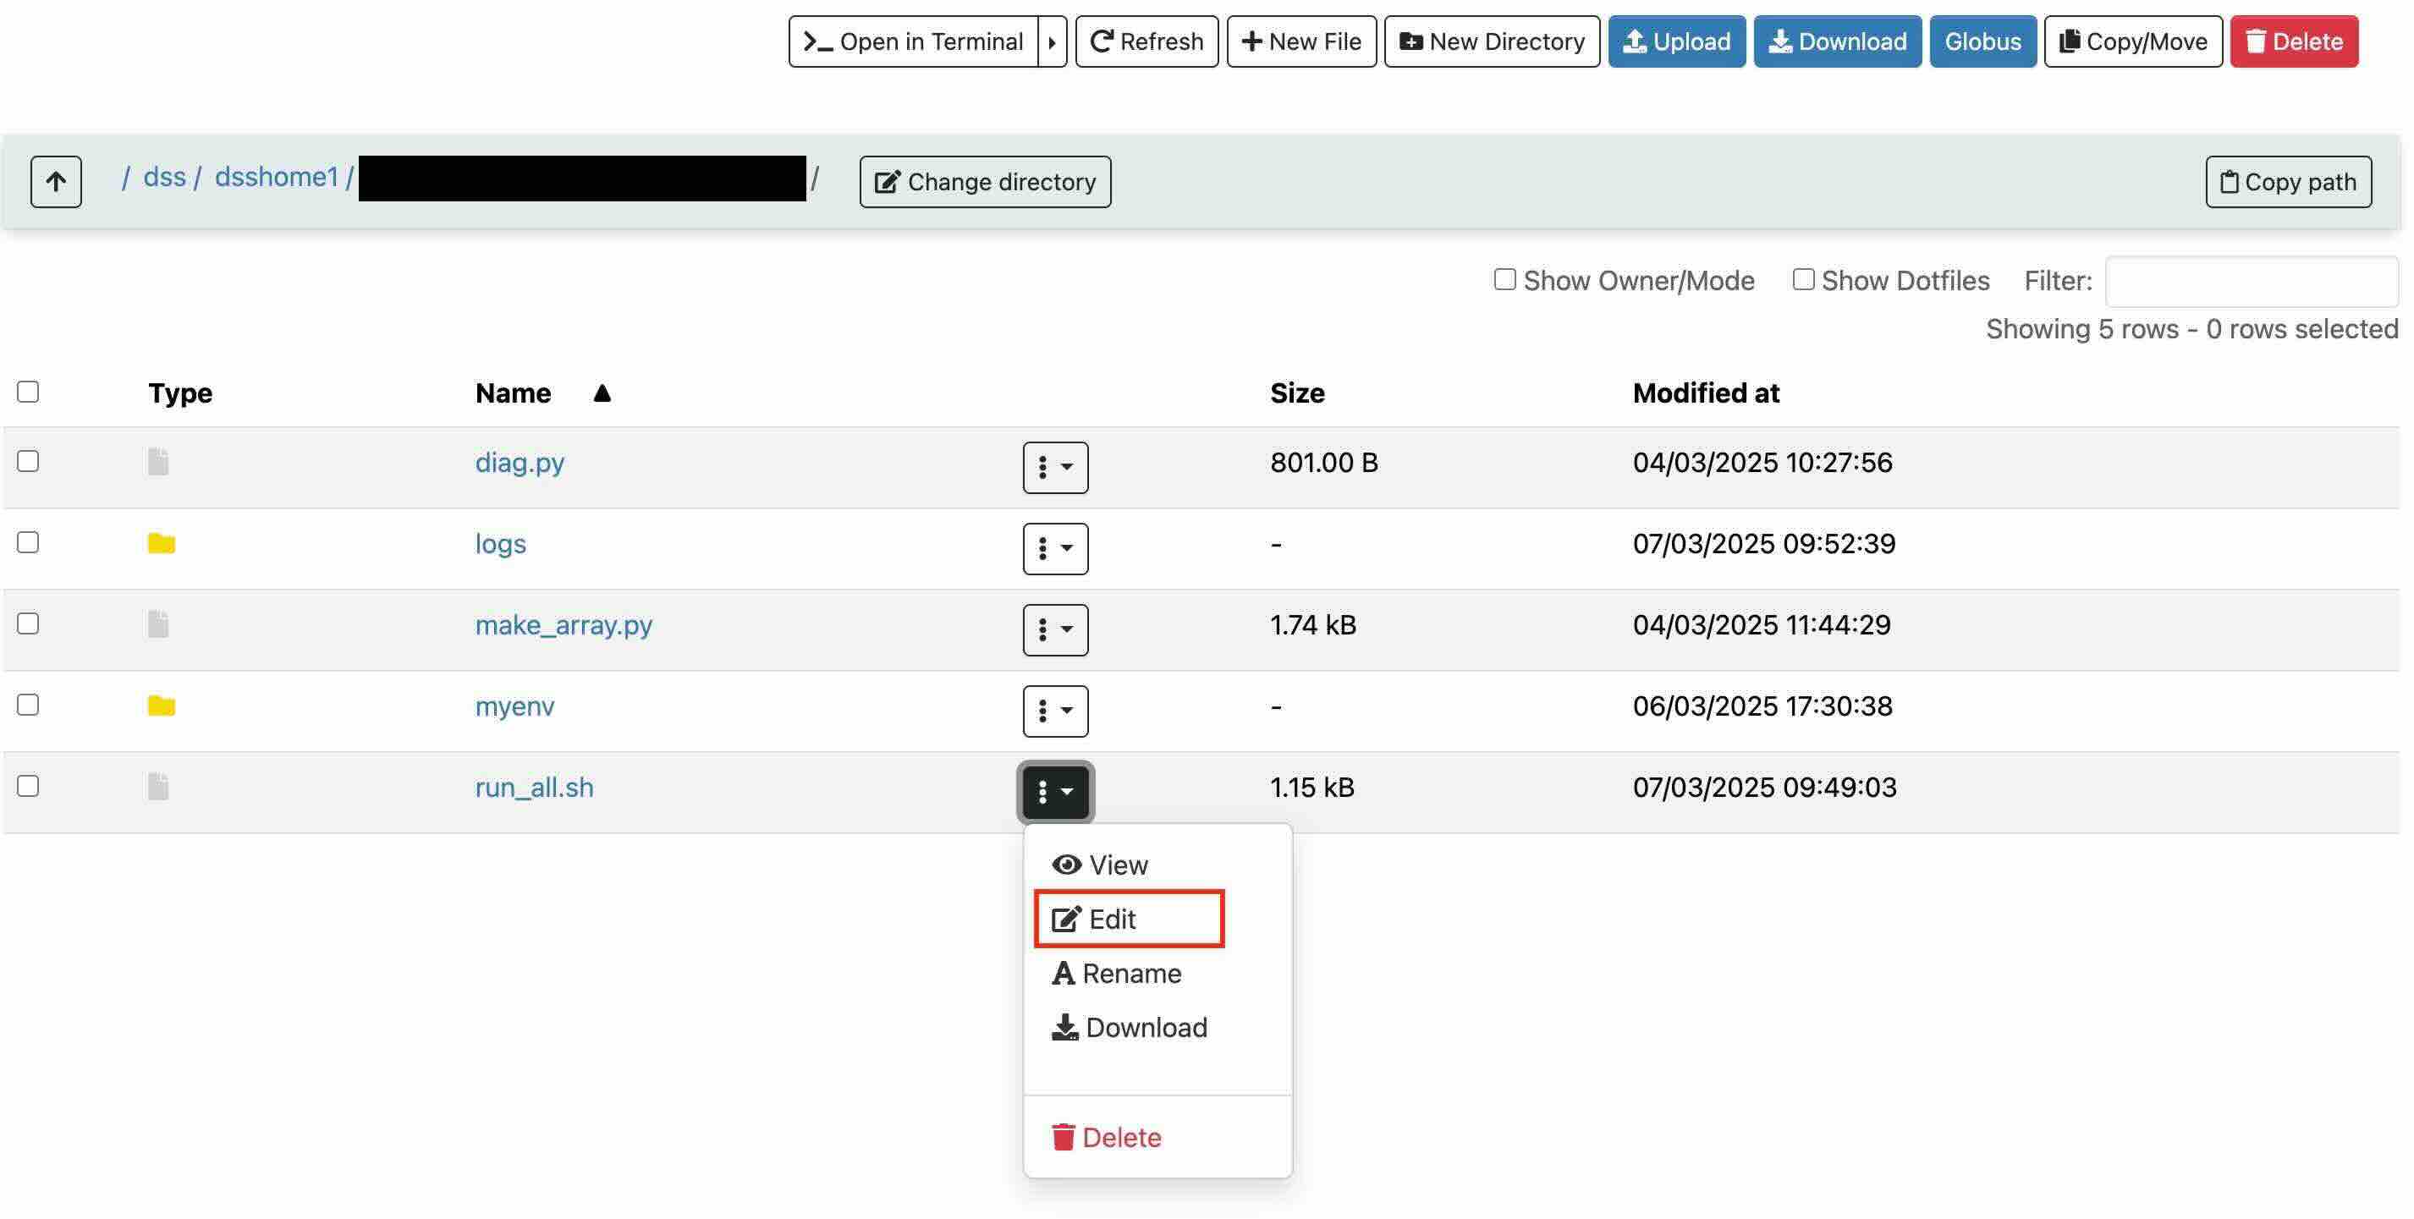Click the New Directory button
This screenshot has height=1219, width=2414.
point(1491,41)
